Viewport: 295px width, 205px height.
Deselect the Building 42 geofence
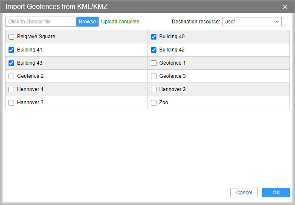pyautogui.click(x=154, y=50)
